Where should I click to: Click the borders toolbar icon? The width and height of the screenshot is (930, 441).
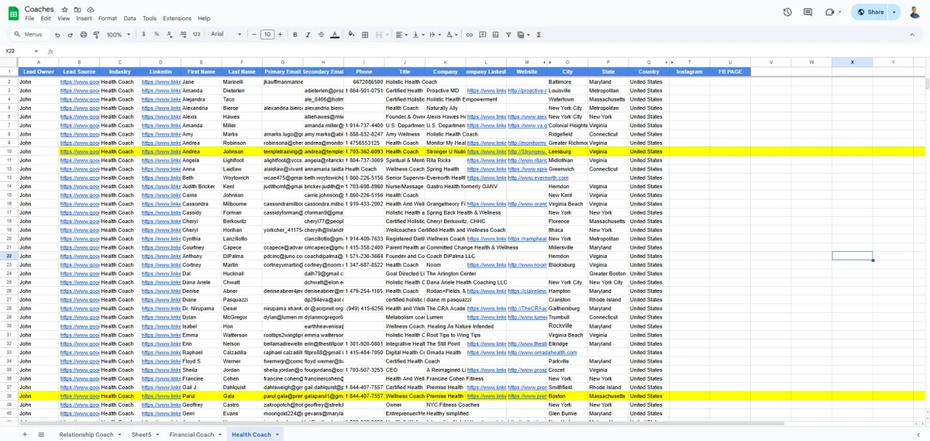click(365, 35)
